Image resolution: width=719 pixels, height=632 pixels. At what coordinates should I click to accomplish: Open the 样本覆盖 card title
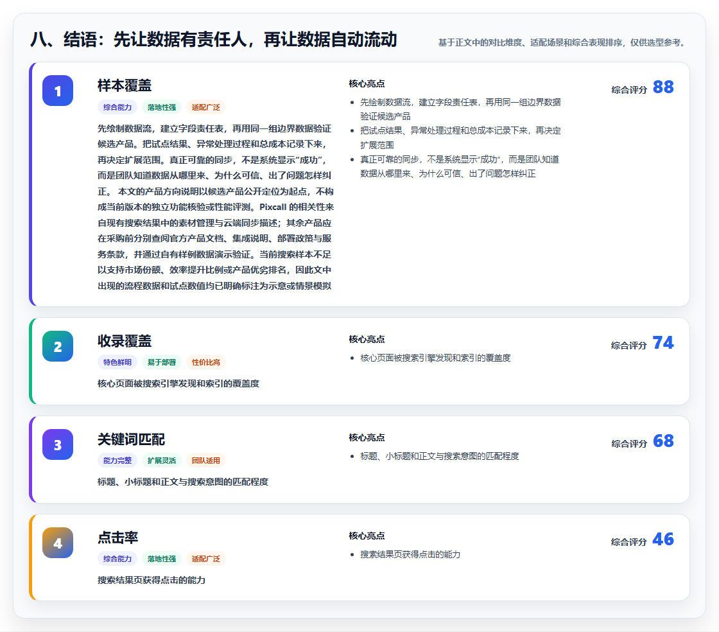pyautogui.click(x=125, y=85)
